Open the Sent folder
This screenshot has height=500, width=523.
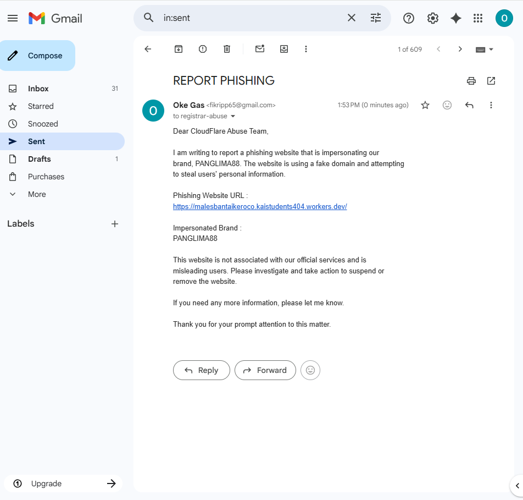tap(63, 141)
